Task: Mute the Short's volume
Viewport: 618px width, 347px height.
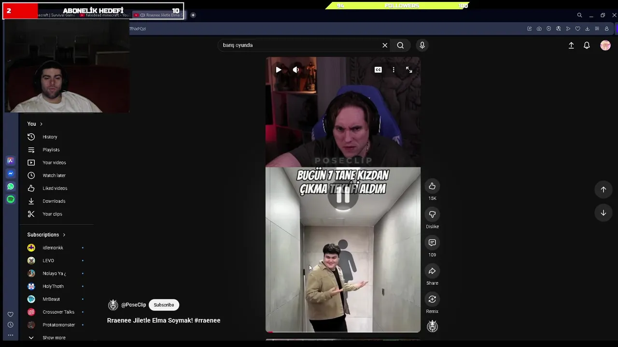Action: tap(295, 70)
